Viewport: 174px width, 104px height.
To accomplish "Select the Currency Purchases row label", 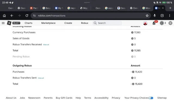I will (x=24, y=32).
